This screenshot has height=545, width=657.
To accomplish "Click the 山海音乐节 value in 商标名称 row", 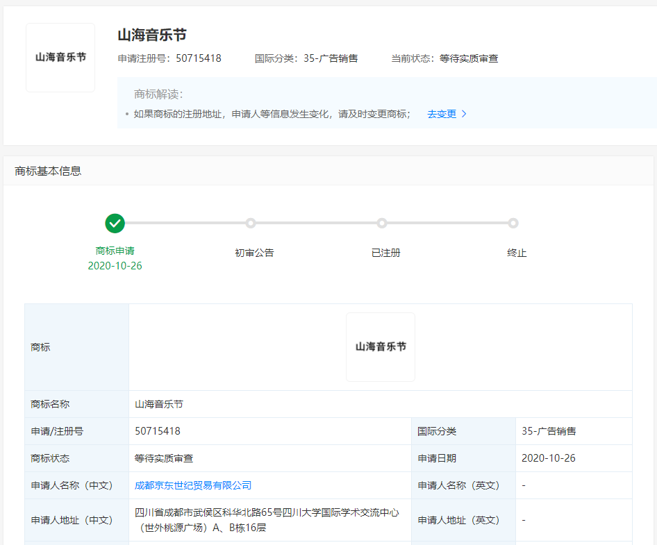I will [x=159, y=404].
